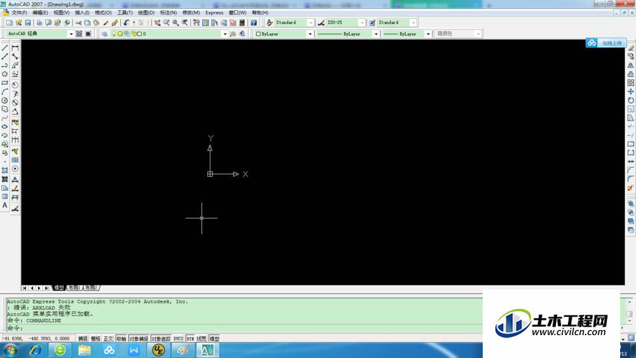Open the 编辑(E) menu
This screenshot has height=358, width=636.
40,13
